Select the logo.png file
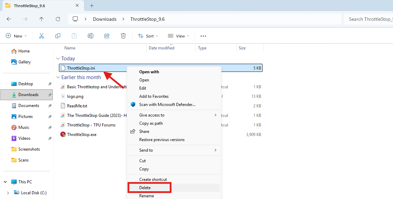Viewport: 393px width, 199px height. (75, 96)
